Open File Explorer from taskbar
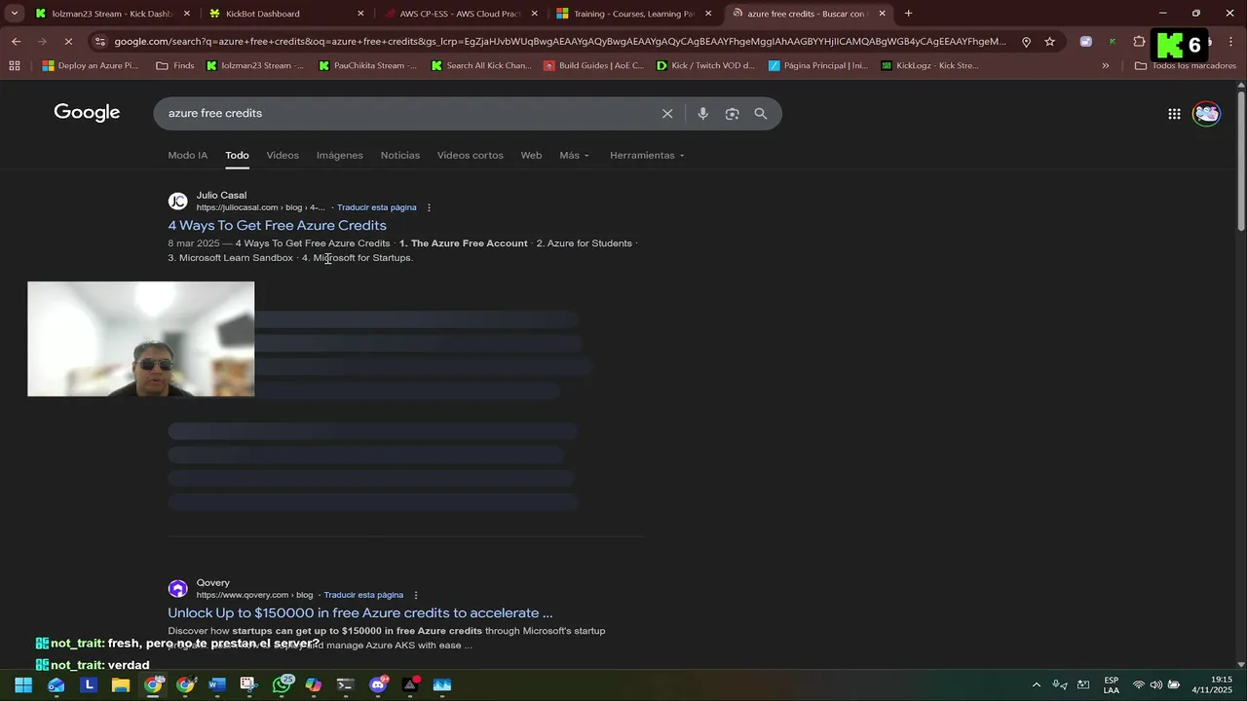Image resolution: width=1247 pixels, height=701 pixels. [x=121, y=685]
